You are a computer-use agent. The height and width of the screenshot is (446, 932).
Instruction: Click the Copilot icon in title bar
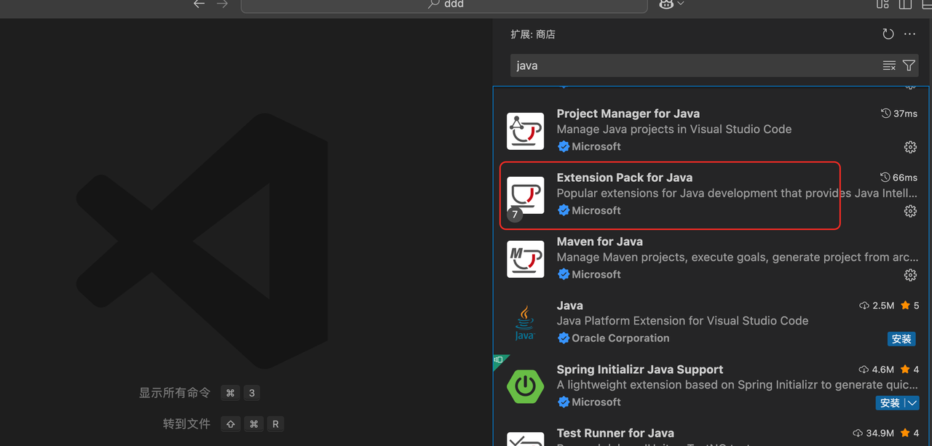[x=666, y=4]
